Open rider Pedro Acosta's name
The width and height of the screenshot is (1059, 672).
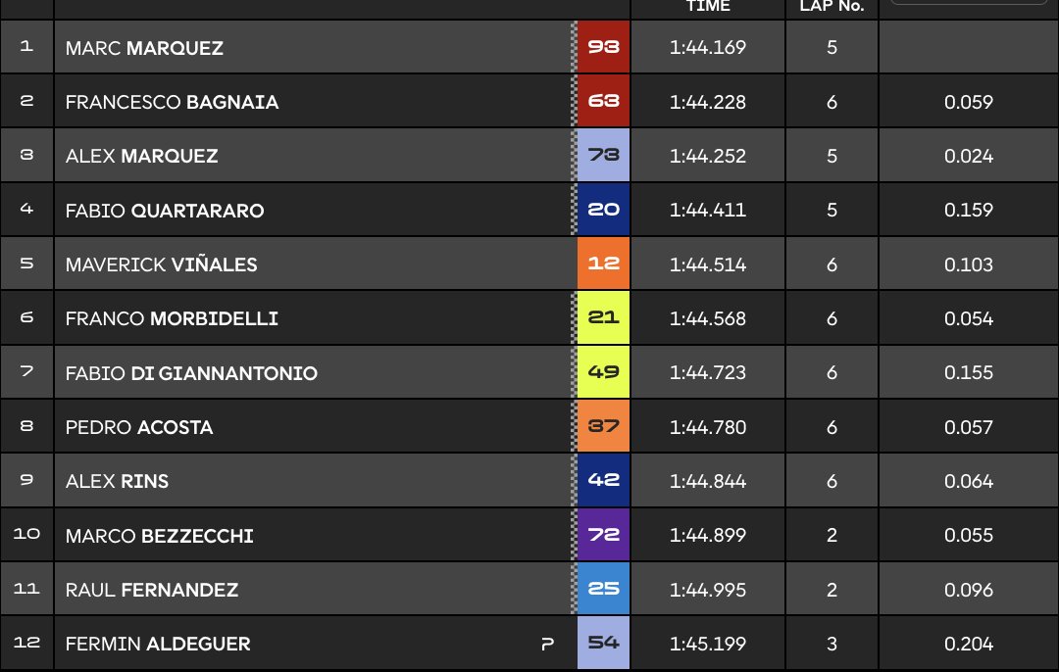click(x=139, y=427)
